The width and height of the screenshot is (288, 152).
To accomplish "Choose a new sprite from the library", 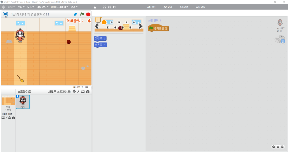I will click(74, 92).
